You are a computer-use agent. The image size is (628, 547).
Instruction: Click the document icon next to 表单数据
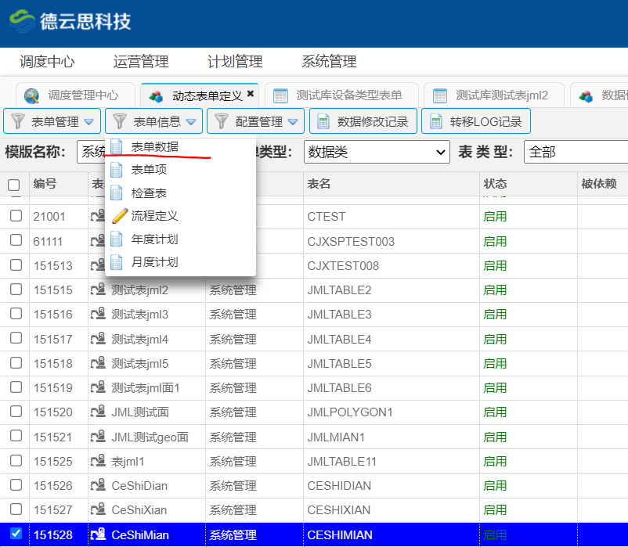pos(117,146)
